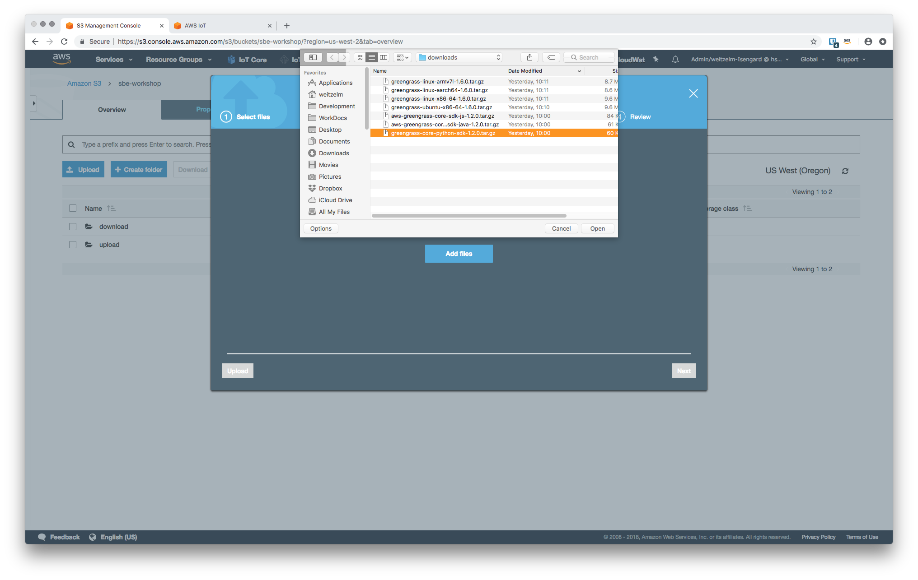
Task: Open the notifications bell icon
Action: point(675,60)
